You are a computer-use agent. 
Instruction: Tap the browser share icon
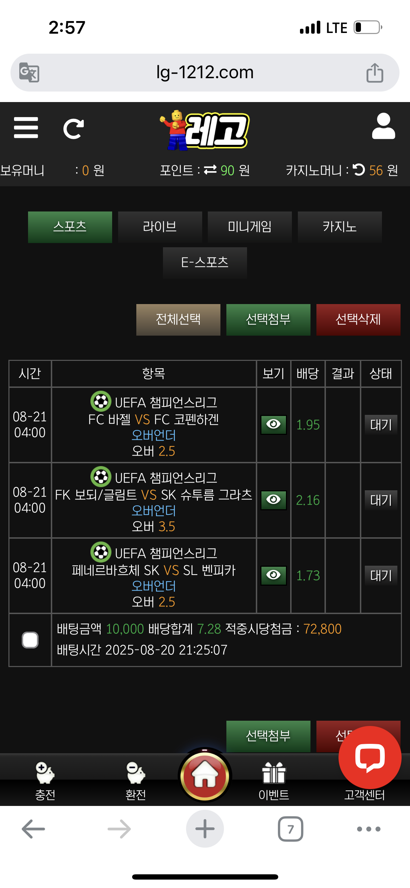coord(375,73)
